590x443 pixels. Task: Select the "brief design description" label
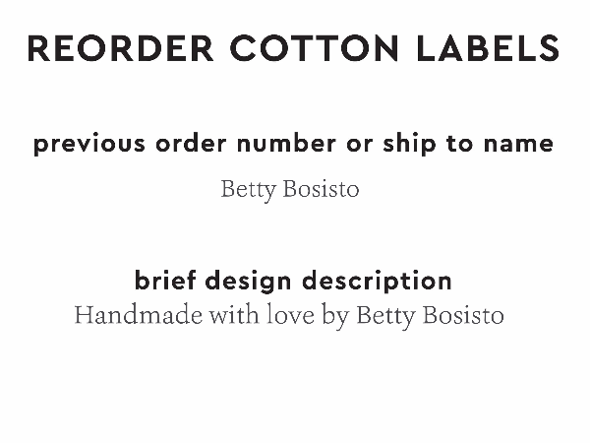pyautogui.click(x=293, y=281)
